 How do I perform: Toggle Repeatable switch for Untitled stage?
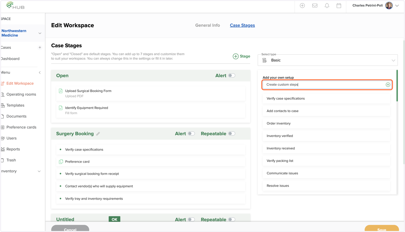point(232,220)
